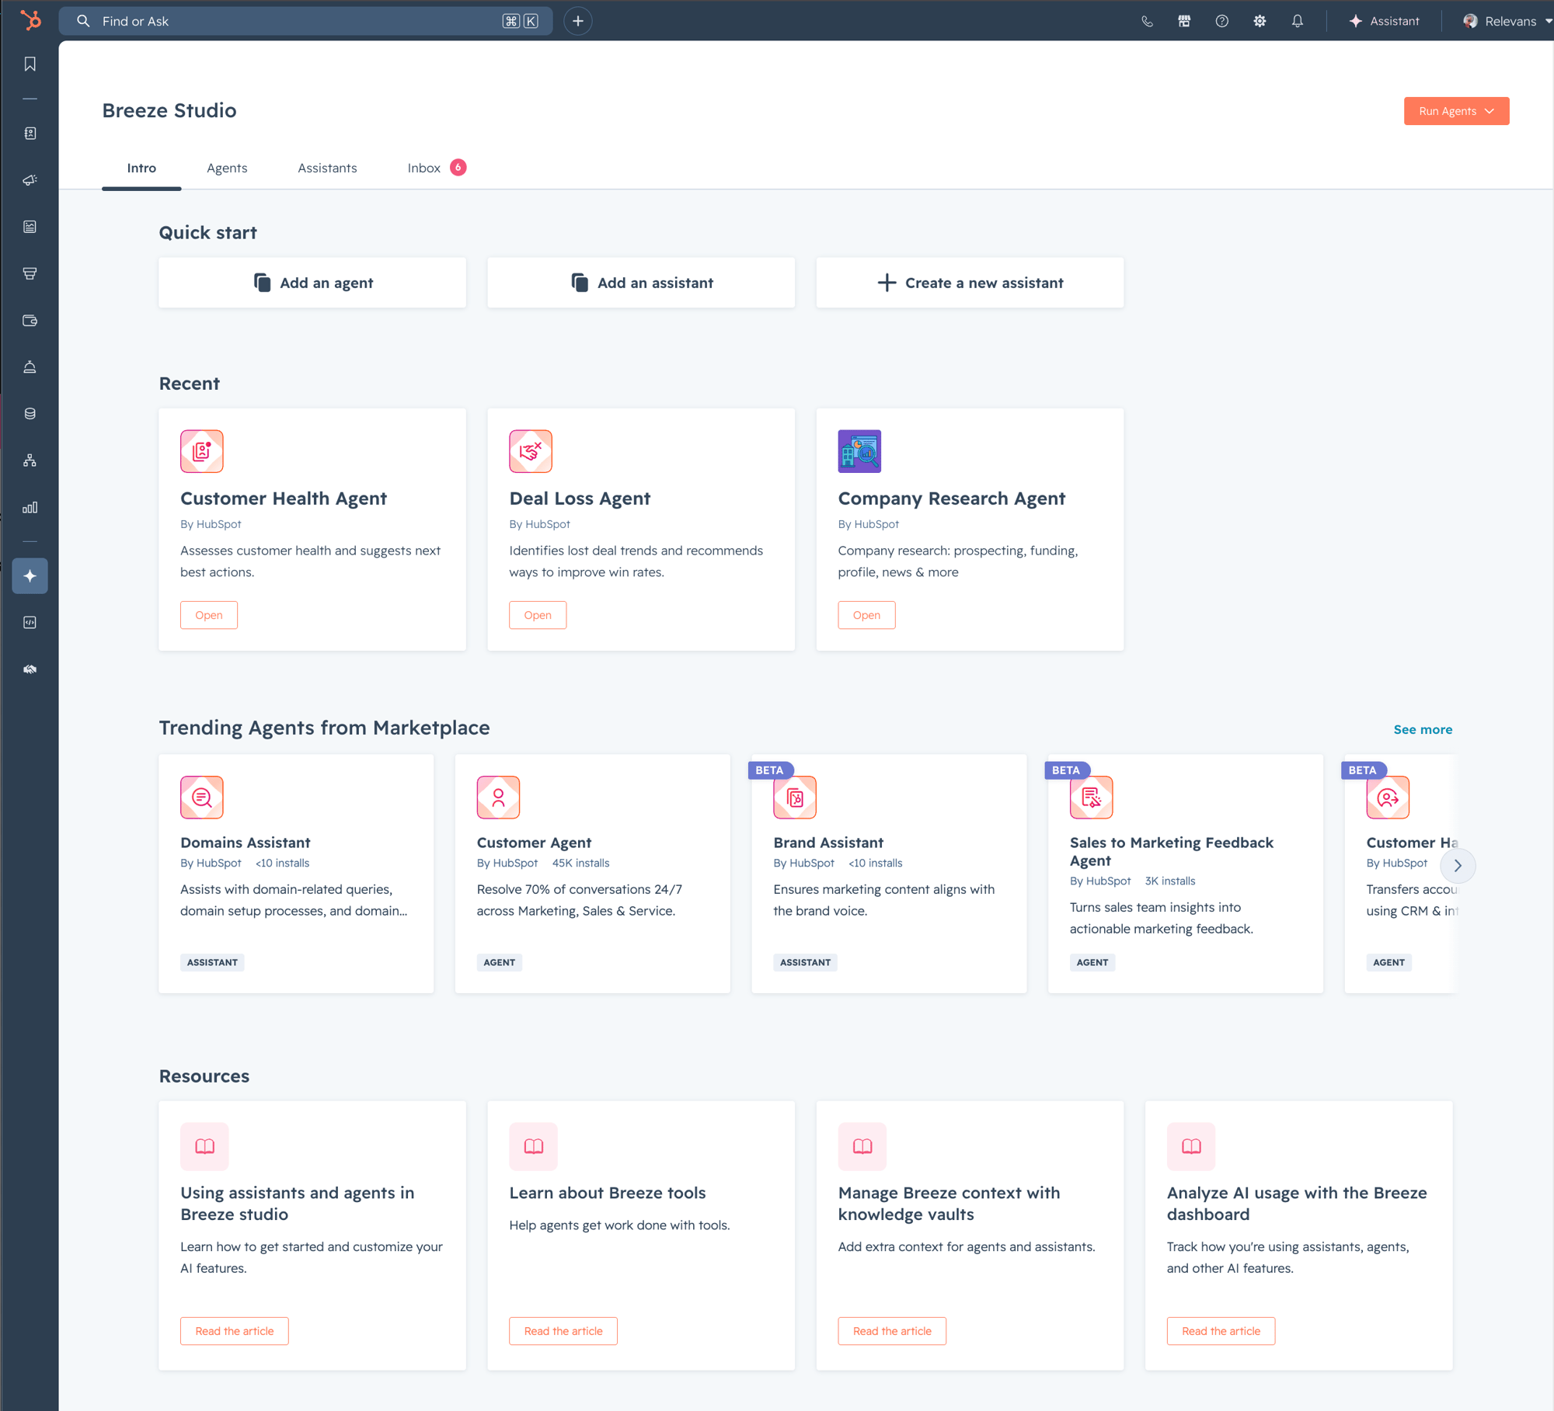Open the Data Management database sidebar icon
The height and width of the screenshot is (1411, 1554).
30,414
